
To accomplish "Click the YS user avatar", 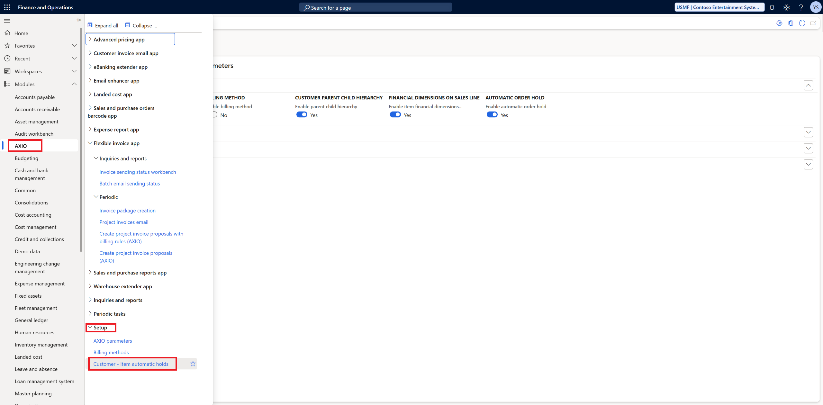I will [816, 7].
